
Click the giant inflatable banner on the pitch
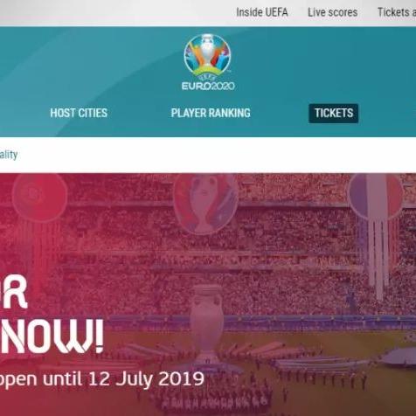click(399, 357)
